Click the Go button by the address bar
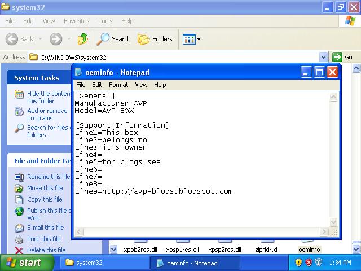Image resolution: width=361 pixels, height=271 pixels. (342, 57)
